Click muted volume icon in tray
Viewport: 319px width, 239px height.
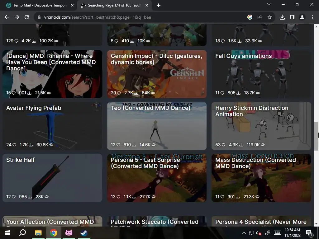pyautogui.click(x=259, y=233)
